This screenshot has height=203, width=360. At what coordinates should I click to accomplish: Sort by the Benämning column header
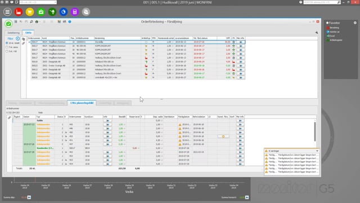click(118, 38)
